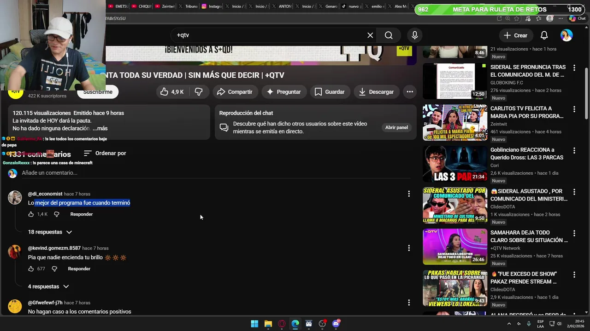Switch to Instagram browser tab
Screen dimensions: 590x331
pos(212,6)
